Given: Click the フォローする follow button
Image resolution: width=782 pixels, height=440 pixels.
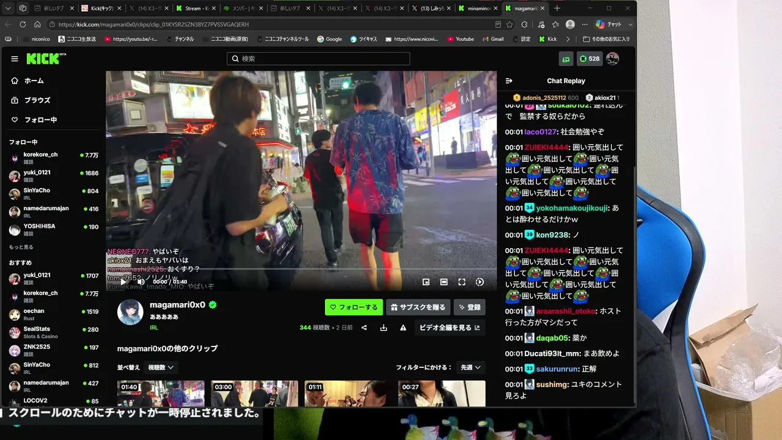Looking at the screenshot, I should (x=354, y=307).
